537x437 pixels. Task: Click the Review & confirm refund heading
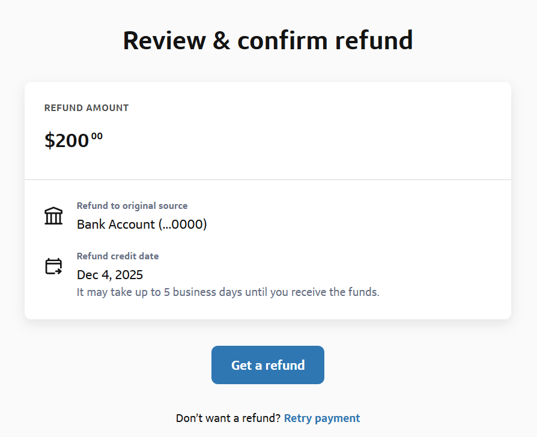click(268, 41)
